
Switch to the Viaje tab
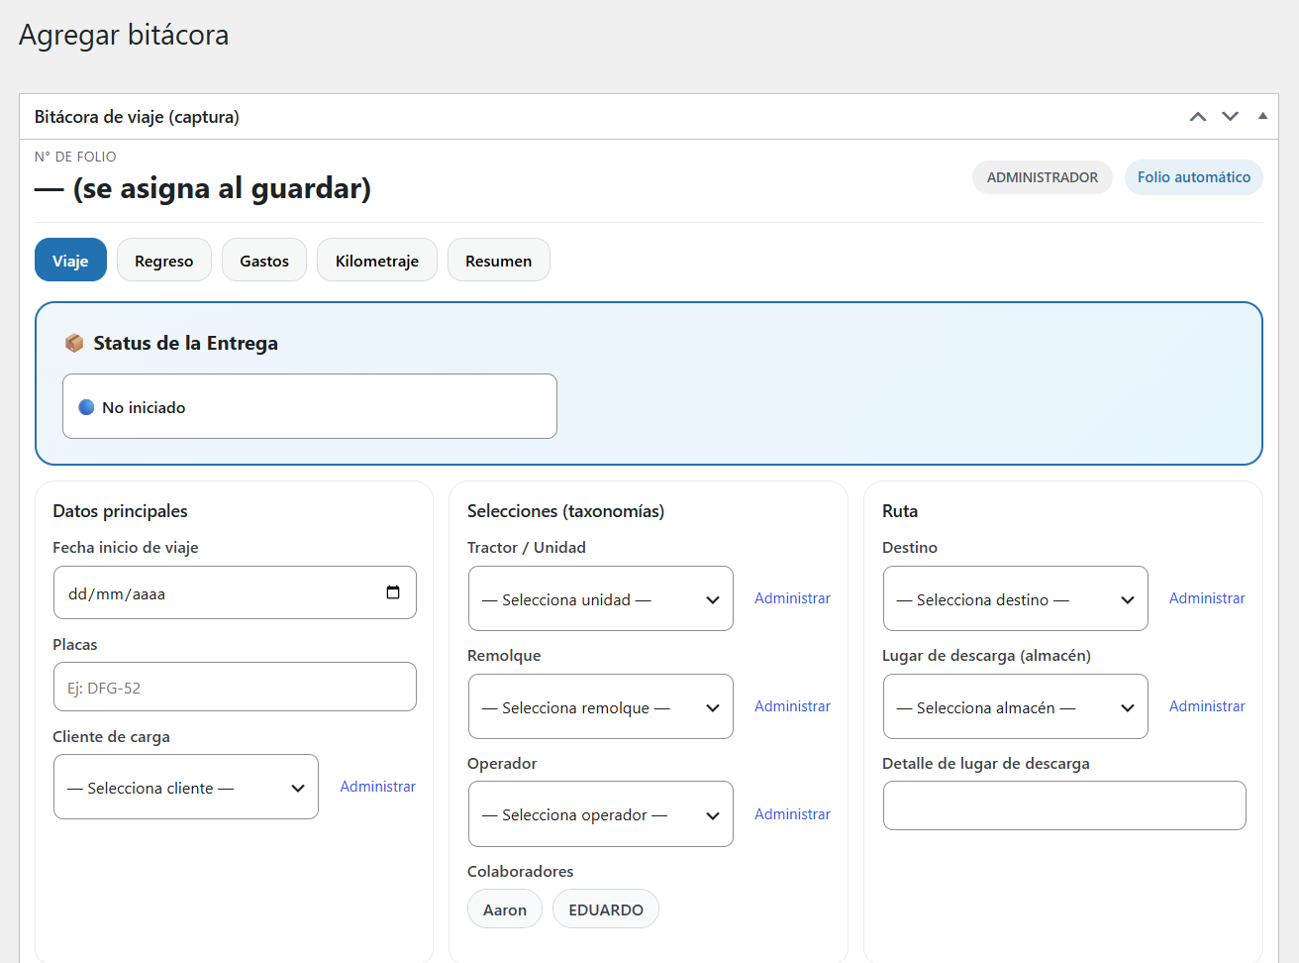[x=70, y=260]
